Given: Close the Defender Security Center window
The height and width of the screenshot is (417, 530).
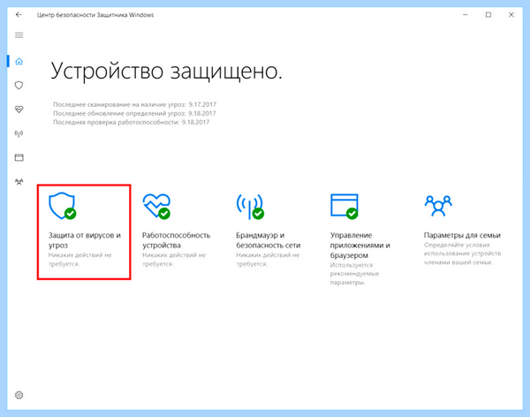Looking at the screenshot, I should pos(511,15).
